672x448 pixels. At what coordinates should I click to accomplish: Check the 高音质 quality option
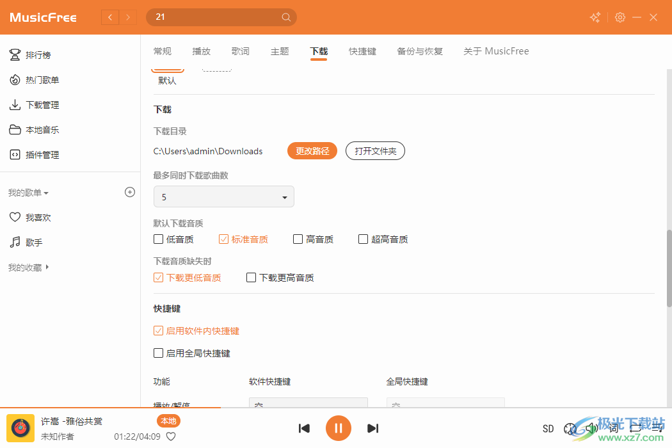(x=314, y=239)
